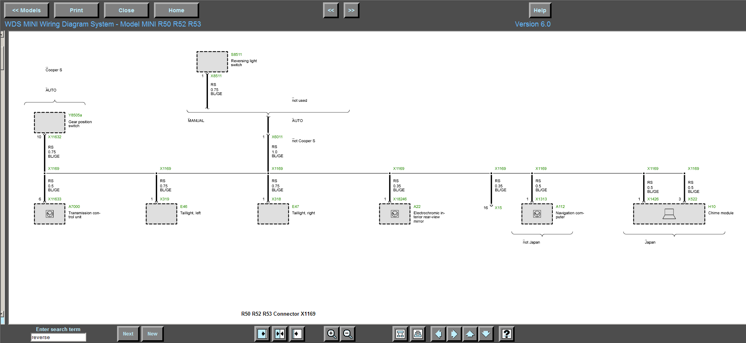746x343 pixels.
Task: Pan diagram up with up arrow icon
Action: click(470, 334)
